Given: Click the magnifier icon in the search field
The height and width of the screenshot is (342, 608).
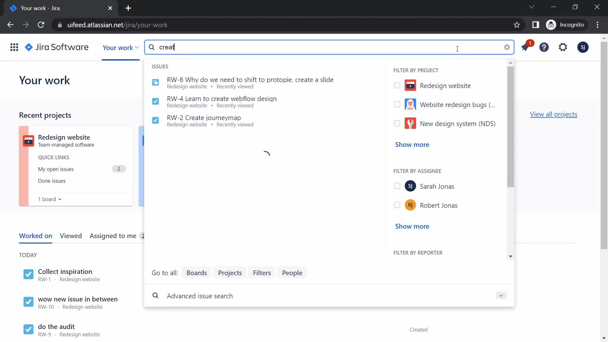Looking at the screenshot, I should [x=152, y=47].
